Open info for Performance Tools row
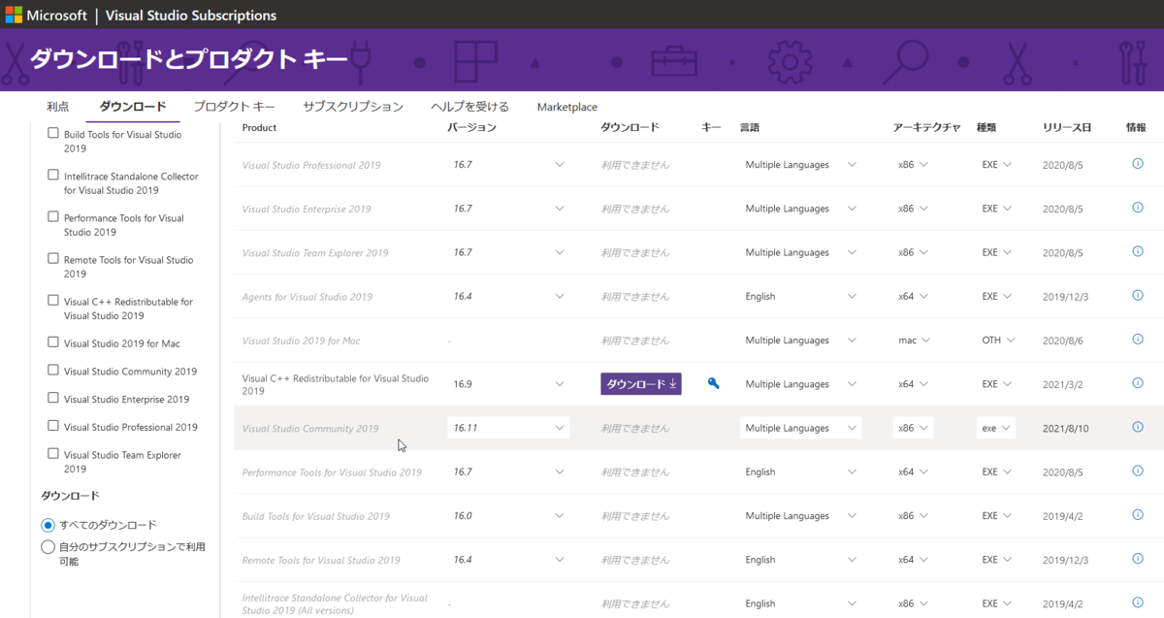The height and width of the screenshot is (618, 1164). pyautogui.click(x=1138, y=471)
